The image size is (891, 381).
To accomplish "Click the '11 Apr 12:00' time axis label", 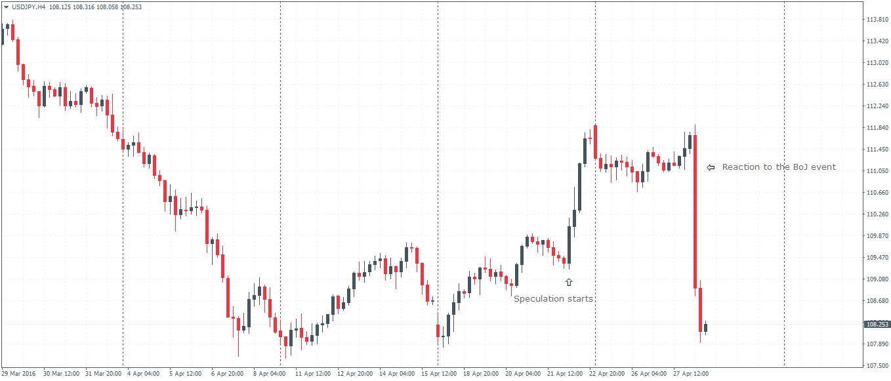I will pyautogui.click(x=313, y=374).
